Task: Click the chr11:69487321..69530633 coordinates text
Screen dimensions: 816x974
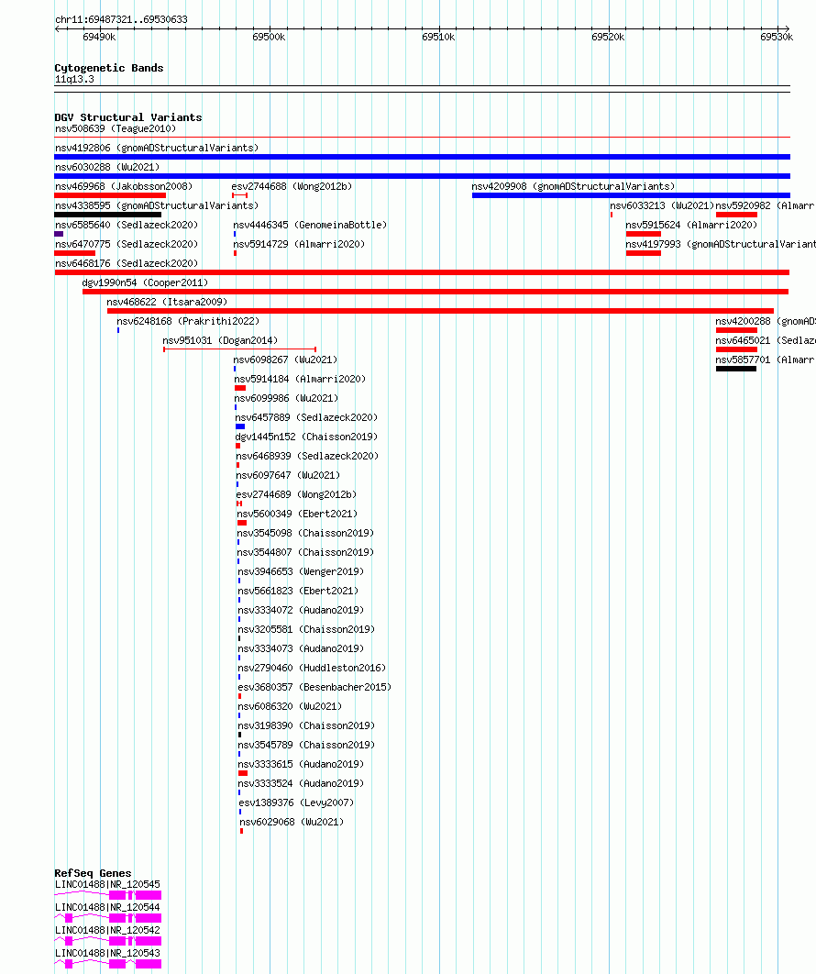Action: [121, 19]
